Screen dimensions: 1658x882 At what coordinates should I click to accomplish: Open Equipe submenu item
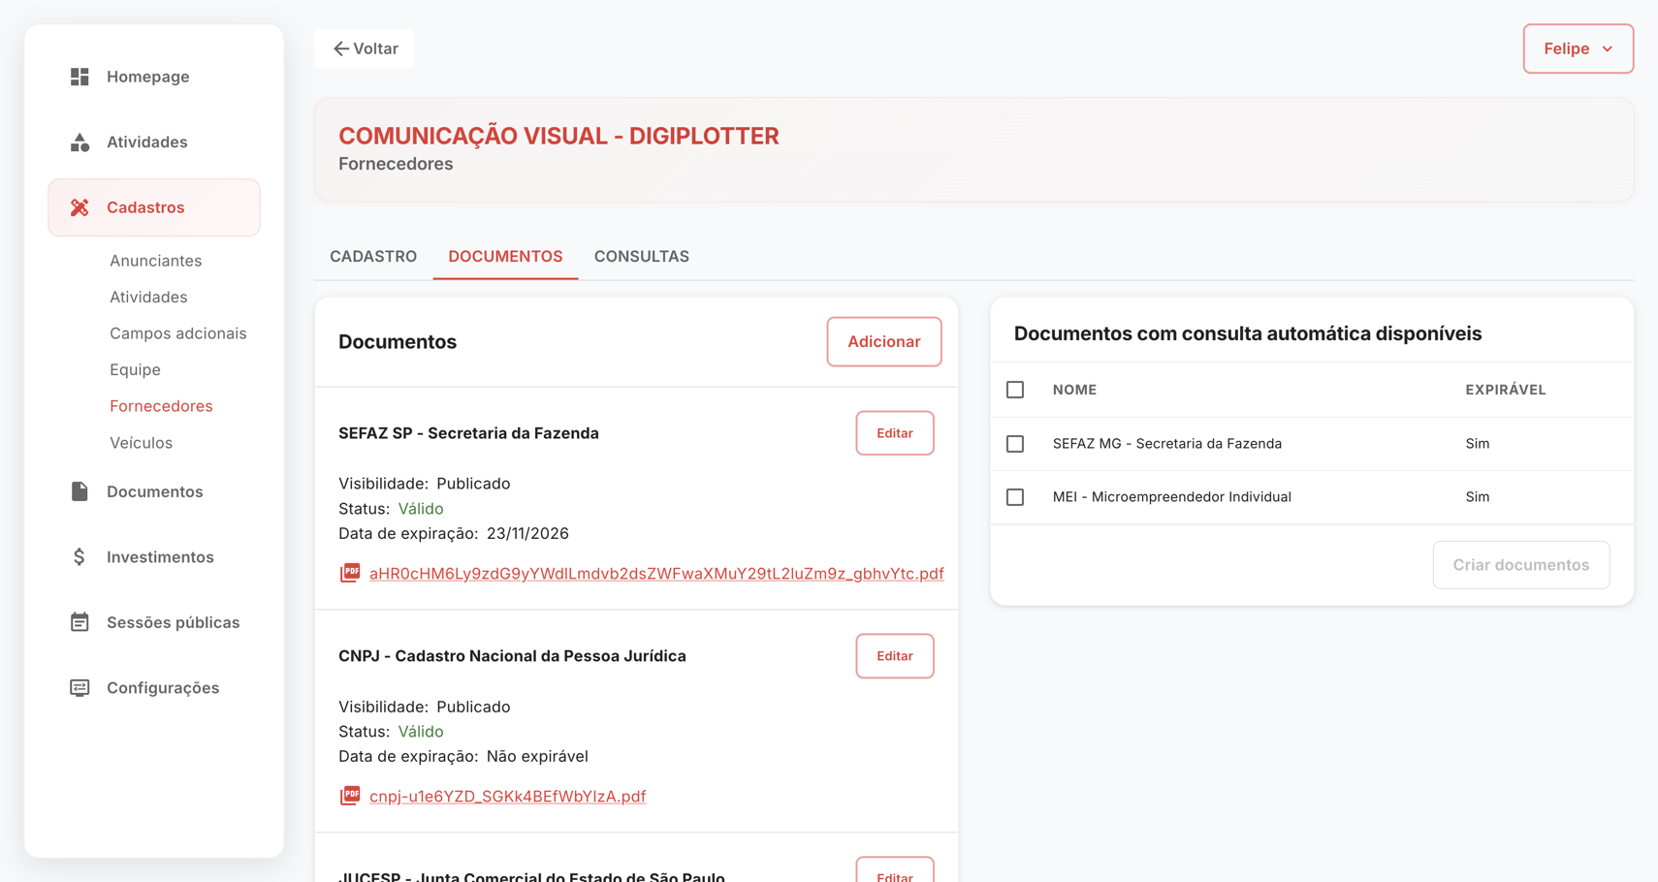135,370
